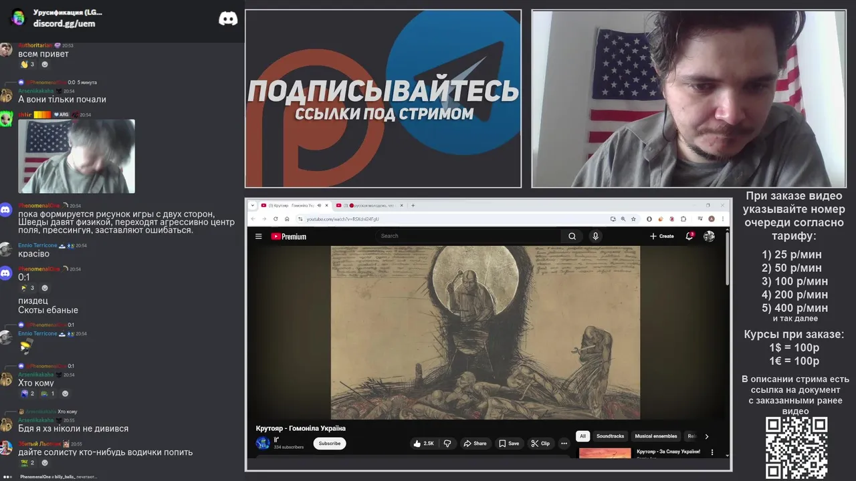Image resolution: width=856 pixels, height=481 pixels.
Task: Click the 334 subscribers text
Action: coord(288,447)
